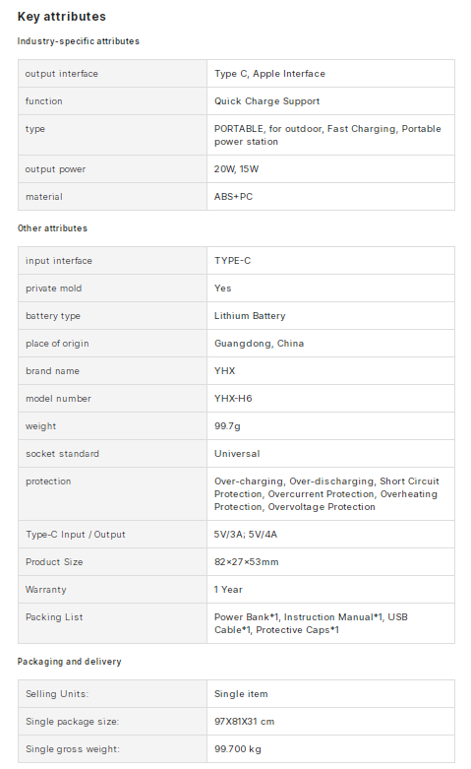Click Quick Charge Support function value

[266, 101]
